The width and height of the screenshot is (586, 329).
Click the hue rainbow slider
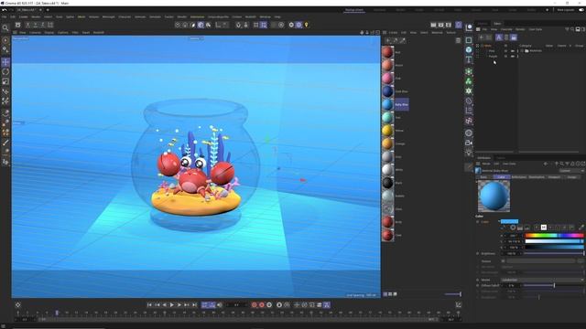tap(554, 236)
